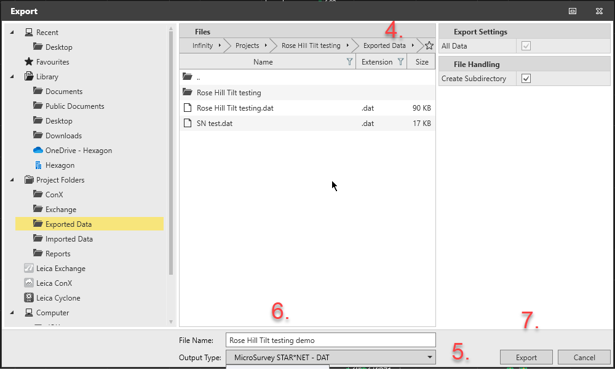Screen dimensions: 615x370
Task: Click the Hexagon building icon
Action: tap(38, 165)
